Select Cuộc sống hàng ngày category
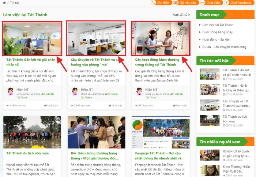The height and width of the screenshot is (177, 256). (x=218, y=32)
